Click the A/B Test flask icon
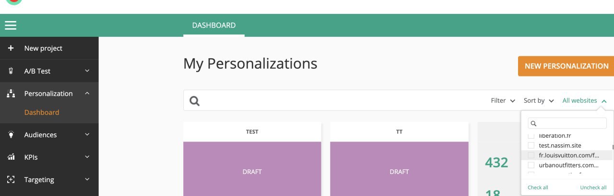614x196 pixels. [x=11, y=71]
